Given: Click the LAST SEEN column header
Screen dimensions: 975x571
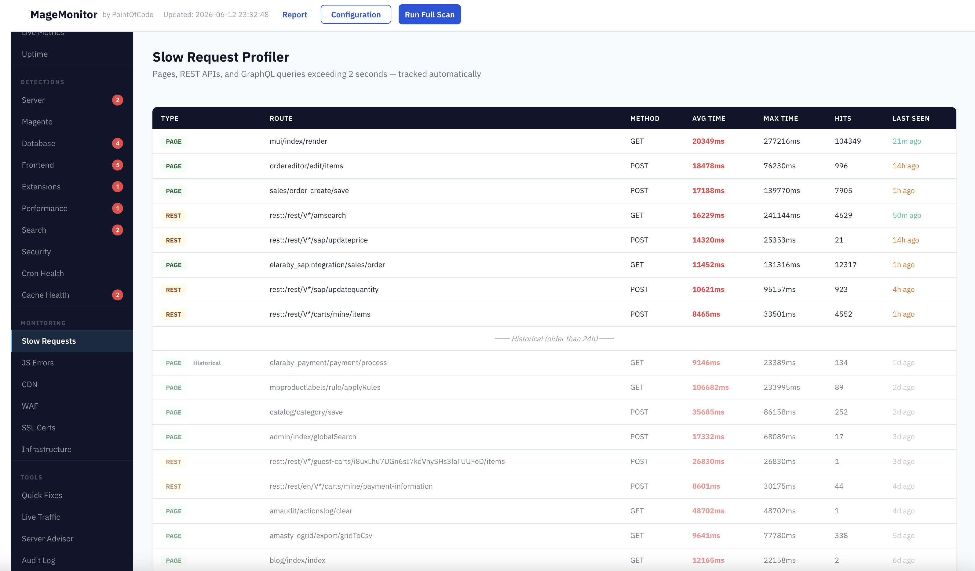Looking at the screenshot, I should 911,119.
